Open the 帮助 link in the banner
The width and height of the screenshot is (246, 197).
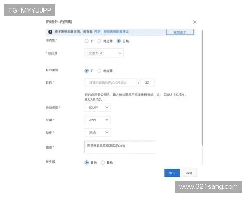tap(97, 32)
